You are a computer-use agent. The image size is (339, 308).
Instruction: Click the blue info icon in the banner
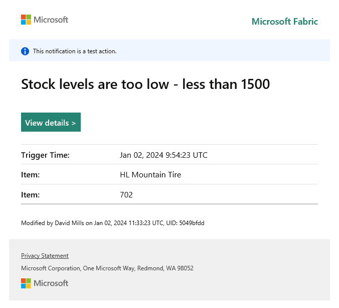pos(25,51)
